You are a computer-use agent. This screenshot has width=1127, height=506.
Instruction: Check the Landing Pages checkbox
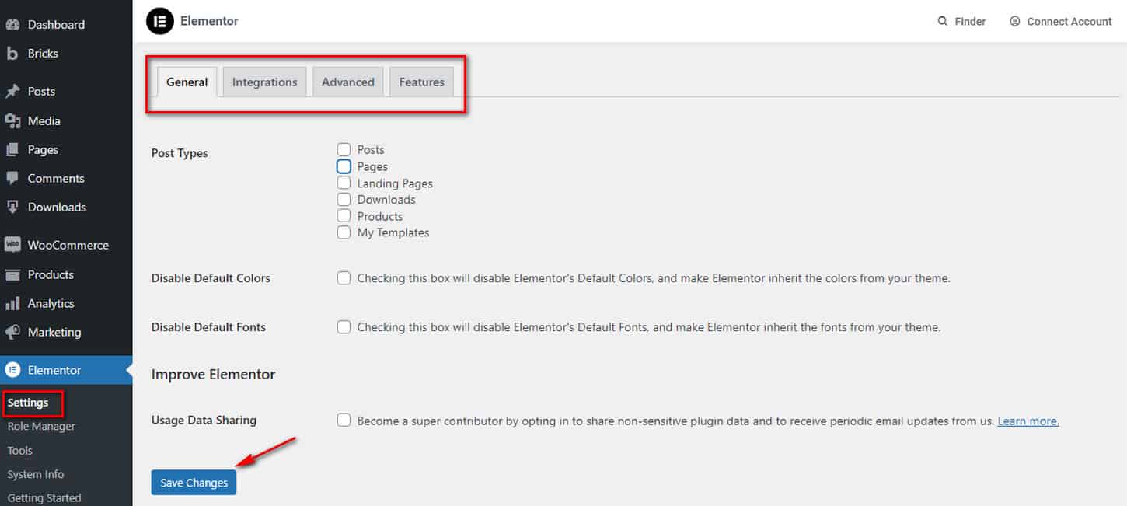click(x=344, y=183)
